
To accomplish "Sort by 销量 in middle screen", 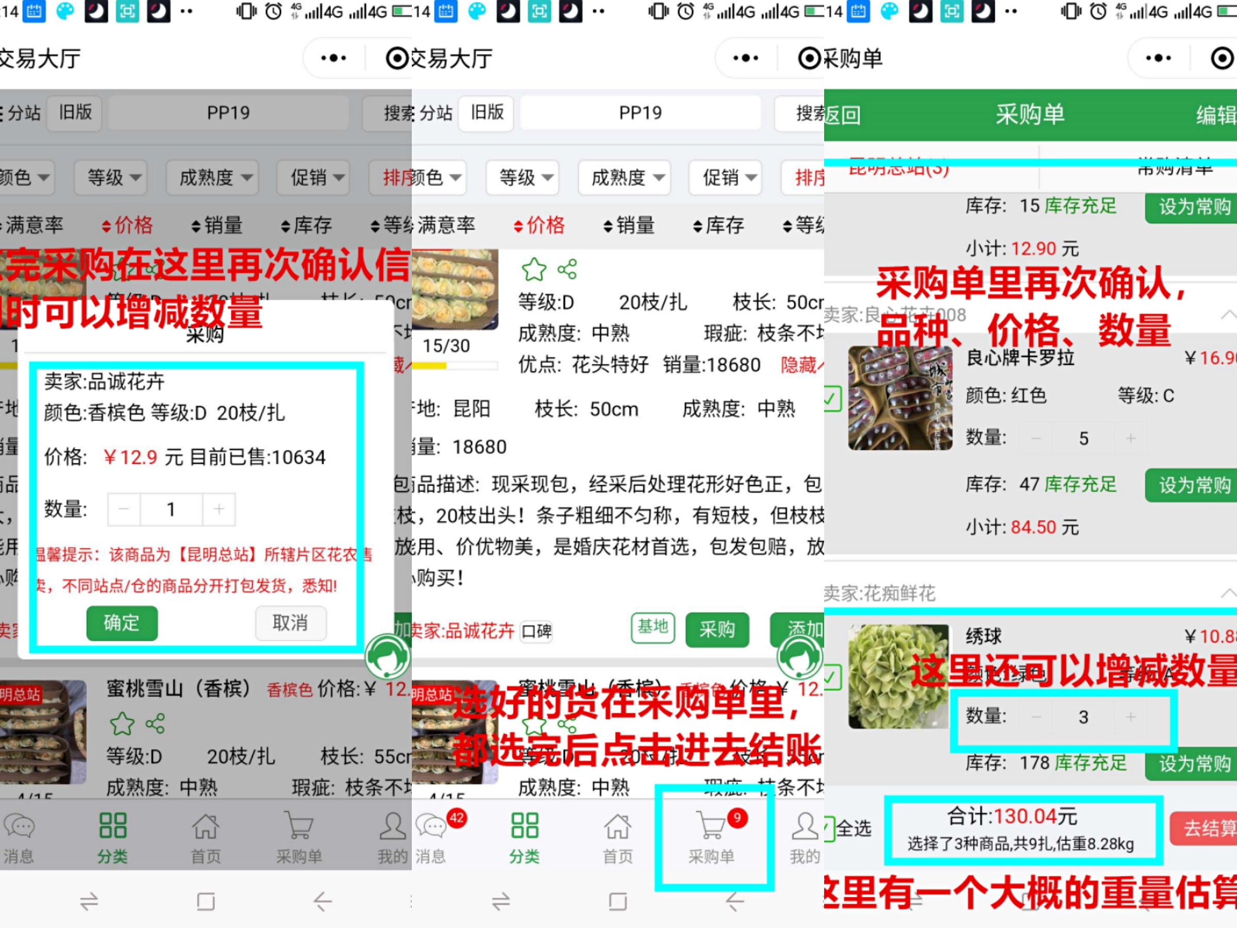I will tap(629, 225).
